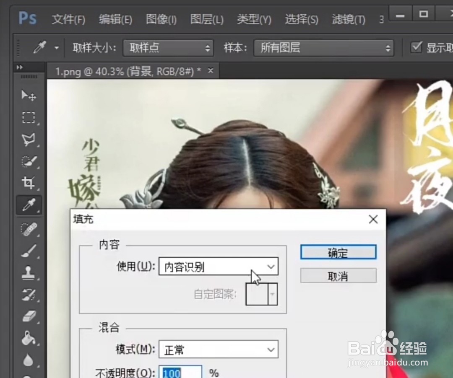Open the 图像(I) menu
This screenshot has height=378, width=453.
click(x=161, y=19)
